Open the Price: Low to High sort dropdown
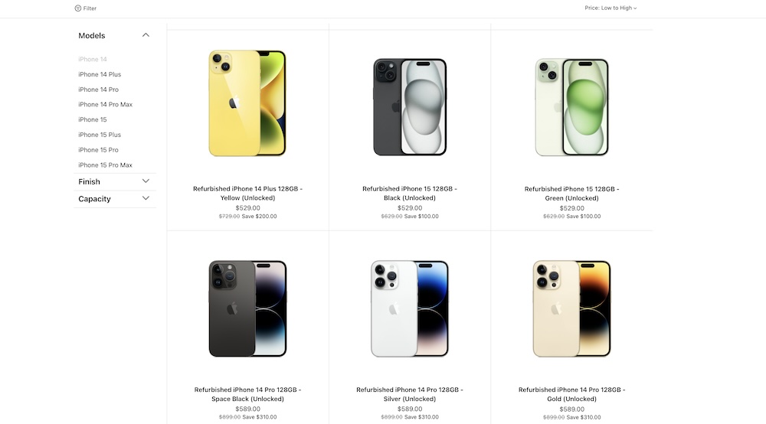The height and width of the screenshot is (424, 766). click(x=611, y=8)
